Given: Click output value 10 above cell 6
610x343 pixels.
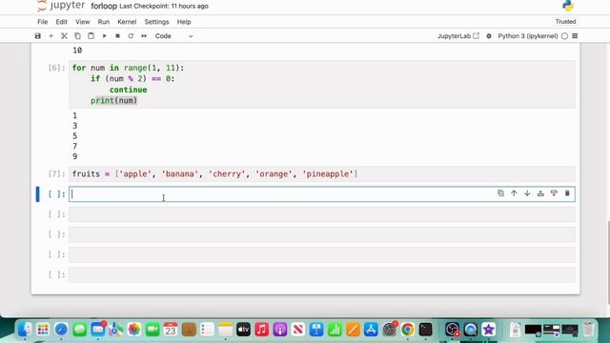Looking at the screenshot, I should pos(77,50).
